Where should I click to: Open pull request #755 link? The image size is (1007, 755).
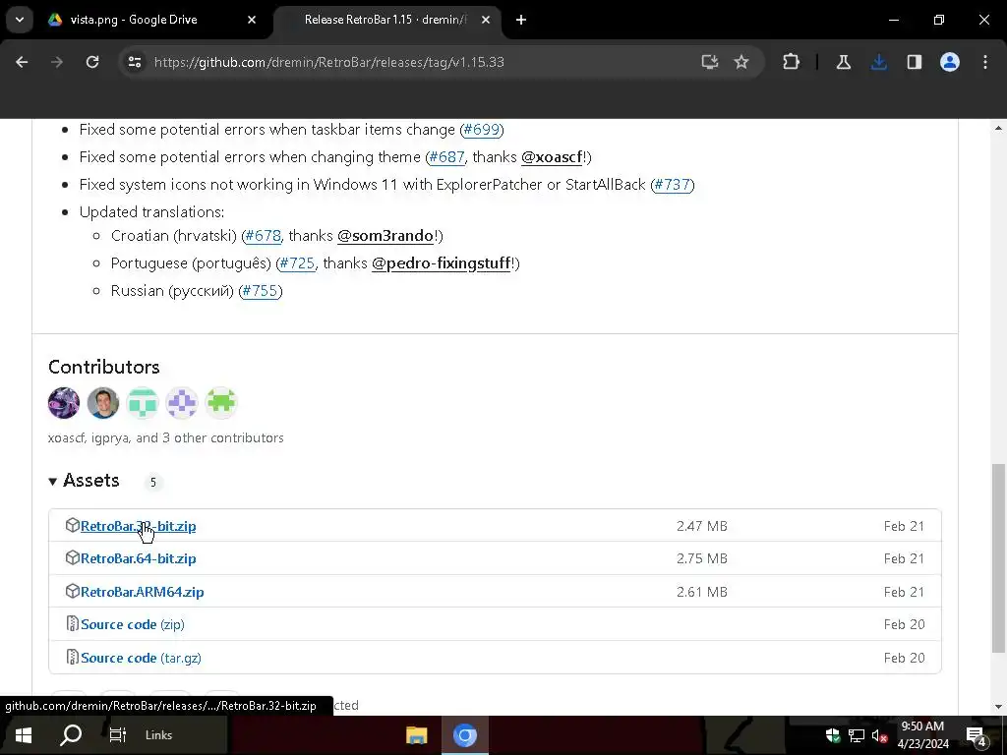[x=260, y=291]
